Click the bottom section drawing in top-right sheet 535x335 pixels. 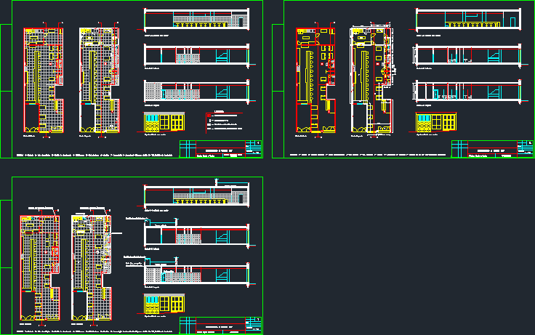click(468, 92)
